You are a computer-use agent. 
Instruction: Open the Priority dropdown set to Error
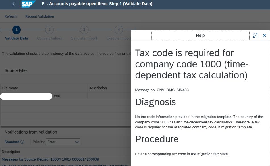pos(63,142)
